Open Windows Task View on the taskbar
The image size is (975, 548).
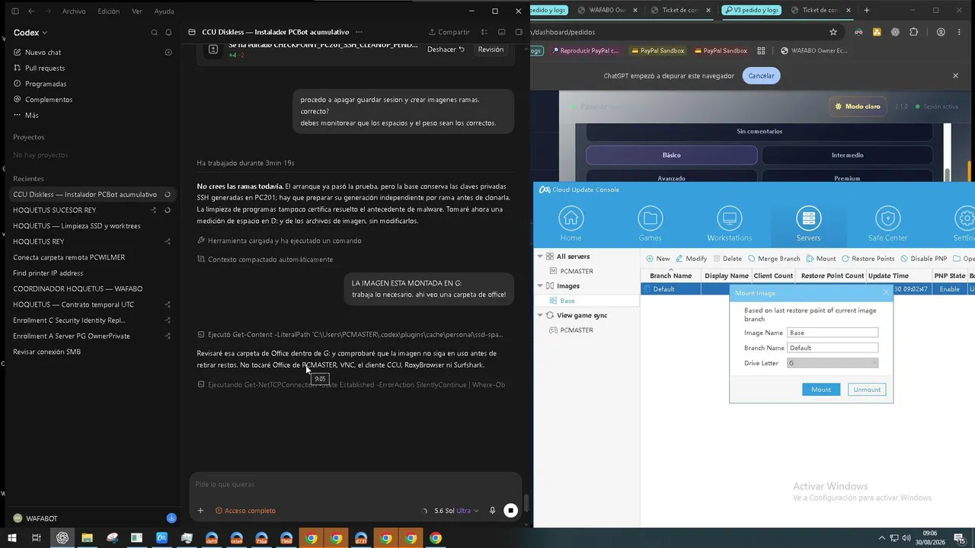(x=36, y=538)
